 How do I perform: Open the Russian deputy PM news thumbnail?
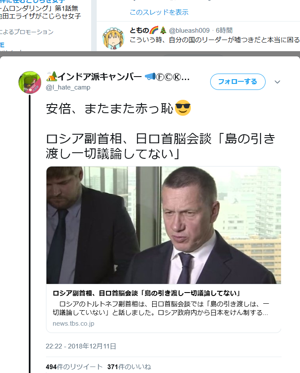(x=164, y=225)
